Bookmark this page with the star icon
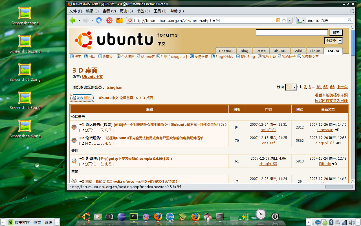The image size is (361, 226). 284,20
